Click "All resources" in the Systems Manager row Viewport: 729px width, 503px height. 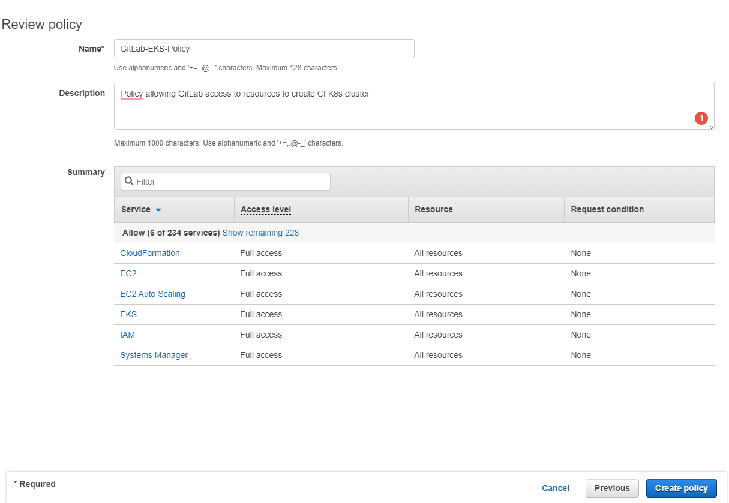click(438, 355)
